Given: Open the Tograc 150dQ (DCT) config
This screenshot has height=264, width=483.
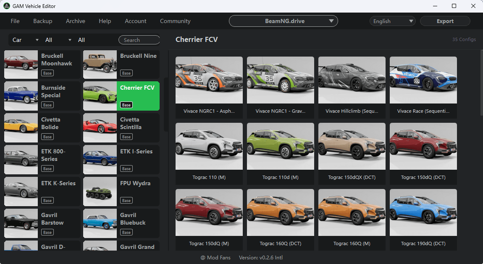Looking at the screenshot, I should (x=423, y=154).
